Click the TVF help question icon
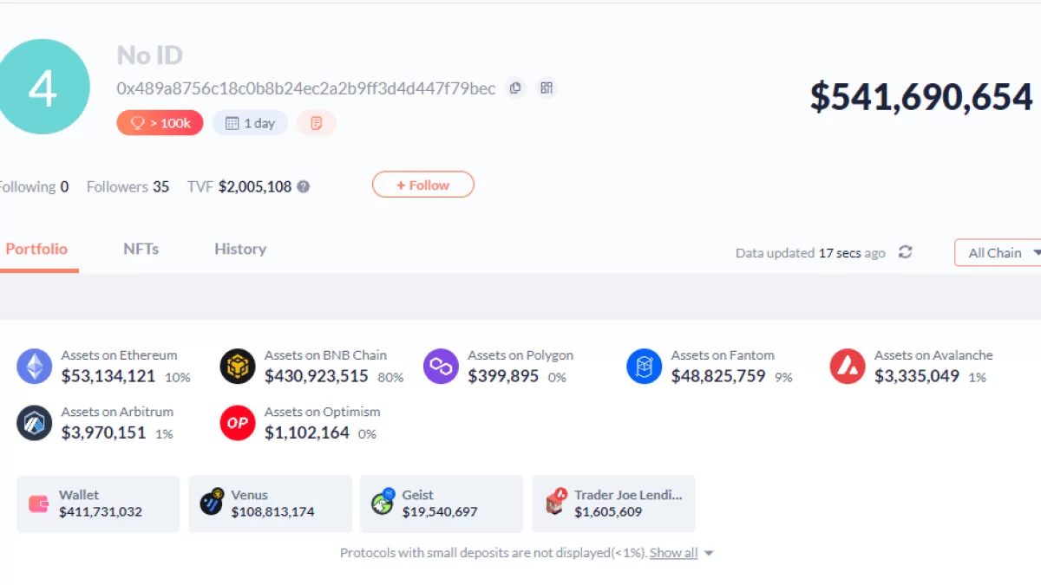The width and height of the screenshot is (1041, 585). click(304, 186)
